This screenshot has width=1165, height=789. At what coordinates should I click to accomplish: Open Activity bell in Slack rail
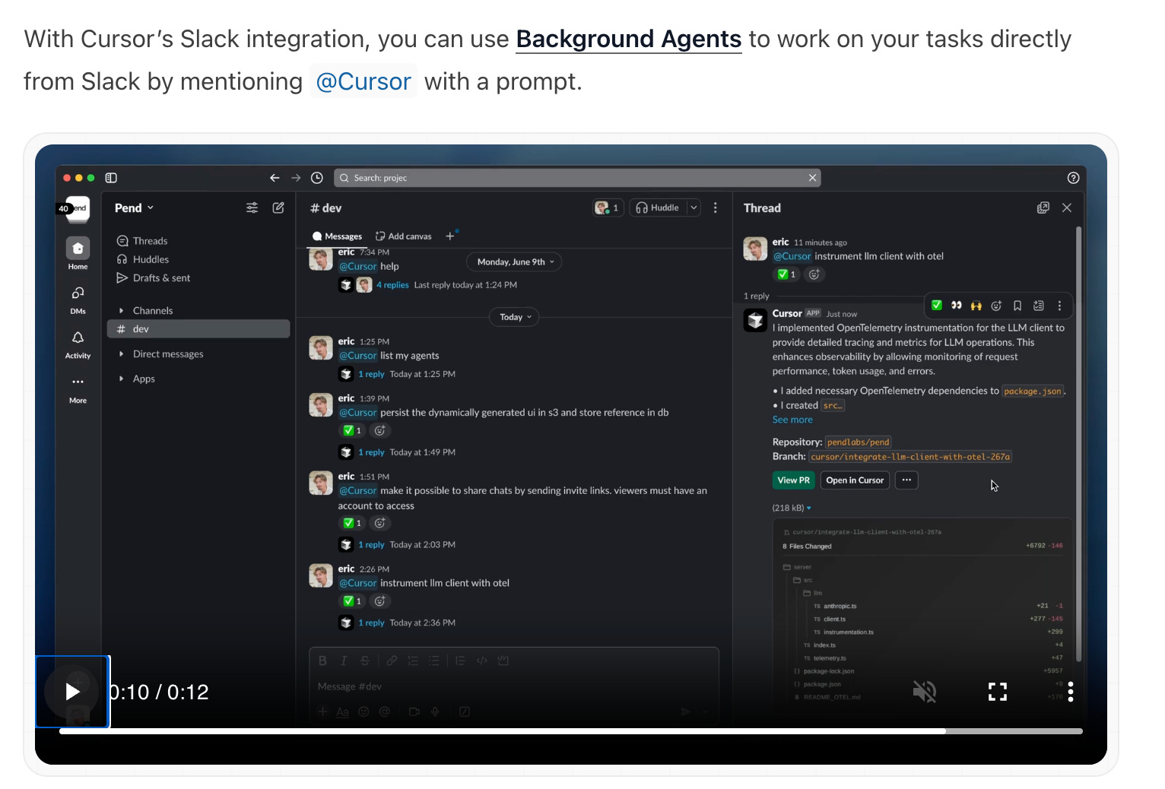[x=78, y=344]
